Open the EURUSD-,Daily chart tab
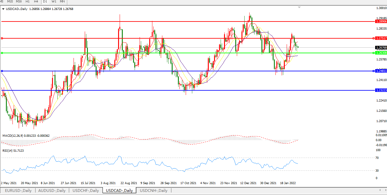387x195 pixels. click(x=18, y=191)
